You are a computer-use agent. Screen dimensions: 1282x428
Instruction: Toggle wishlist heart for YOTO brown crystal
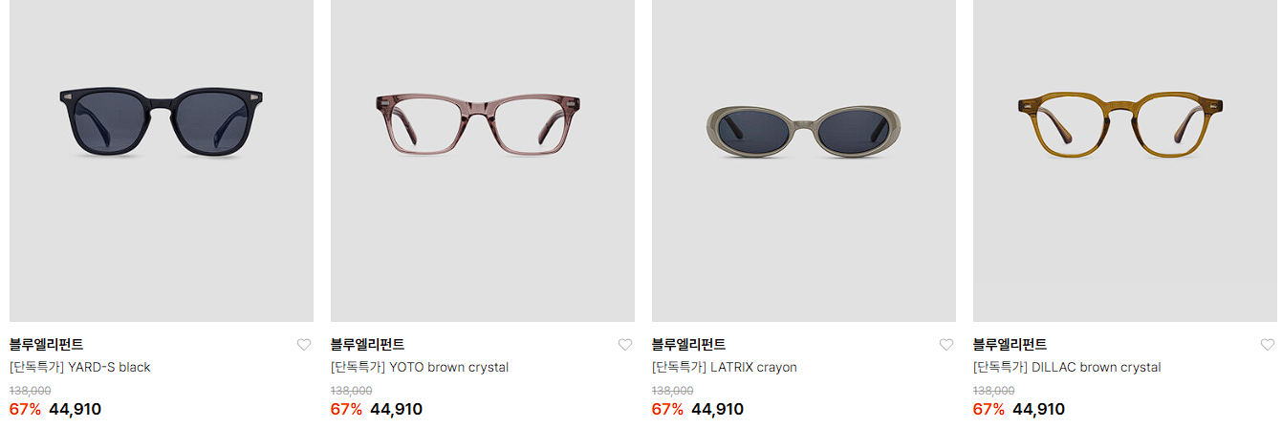(x=625, y=345)
